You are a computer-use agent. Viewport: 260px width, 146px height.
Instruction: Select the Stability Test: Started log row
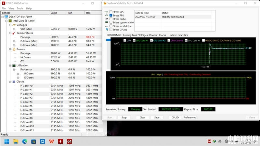[173, 17]
